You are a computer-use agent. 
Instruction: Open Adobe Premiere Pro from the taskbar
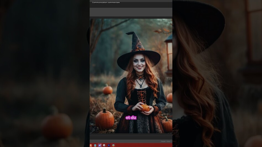(x=109, y=145)
